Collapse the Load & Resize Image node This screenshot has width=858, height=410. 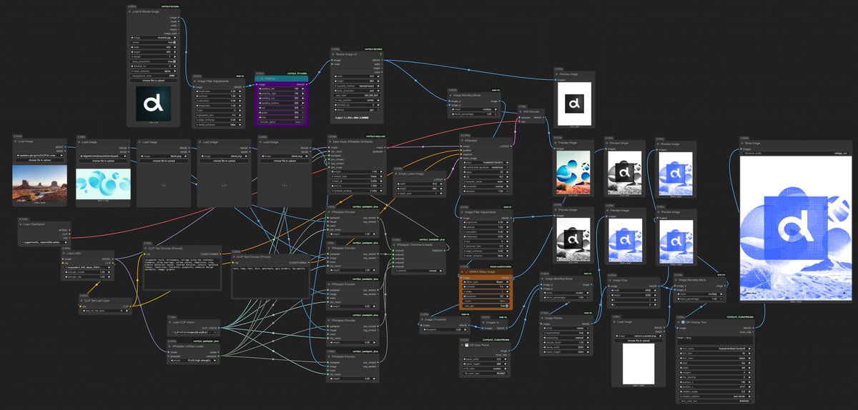click(x=131, y=13)
